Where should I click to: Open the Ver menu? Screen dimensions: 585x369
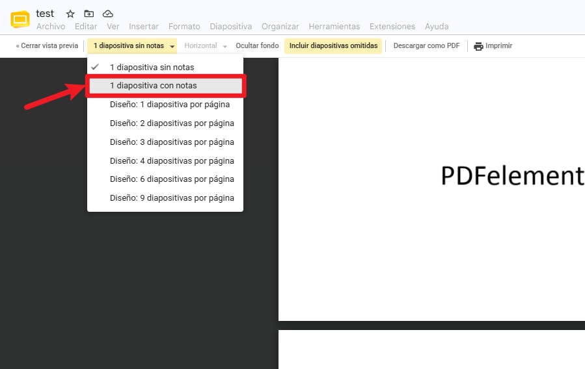[113, 27]
